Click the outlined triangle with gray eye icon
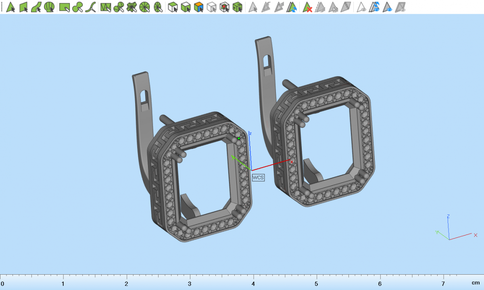 click(362, 7)
